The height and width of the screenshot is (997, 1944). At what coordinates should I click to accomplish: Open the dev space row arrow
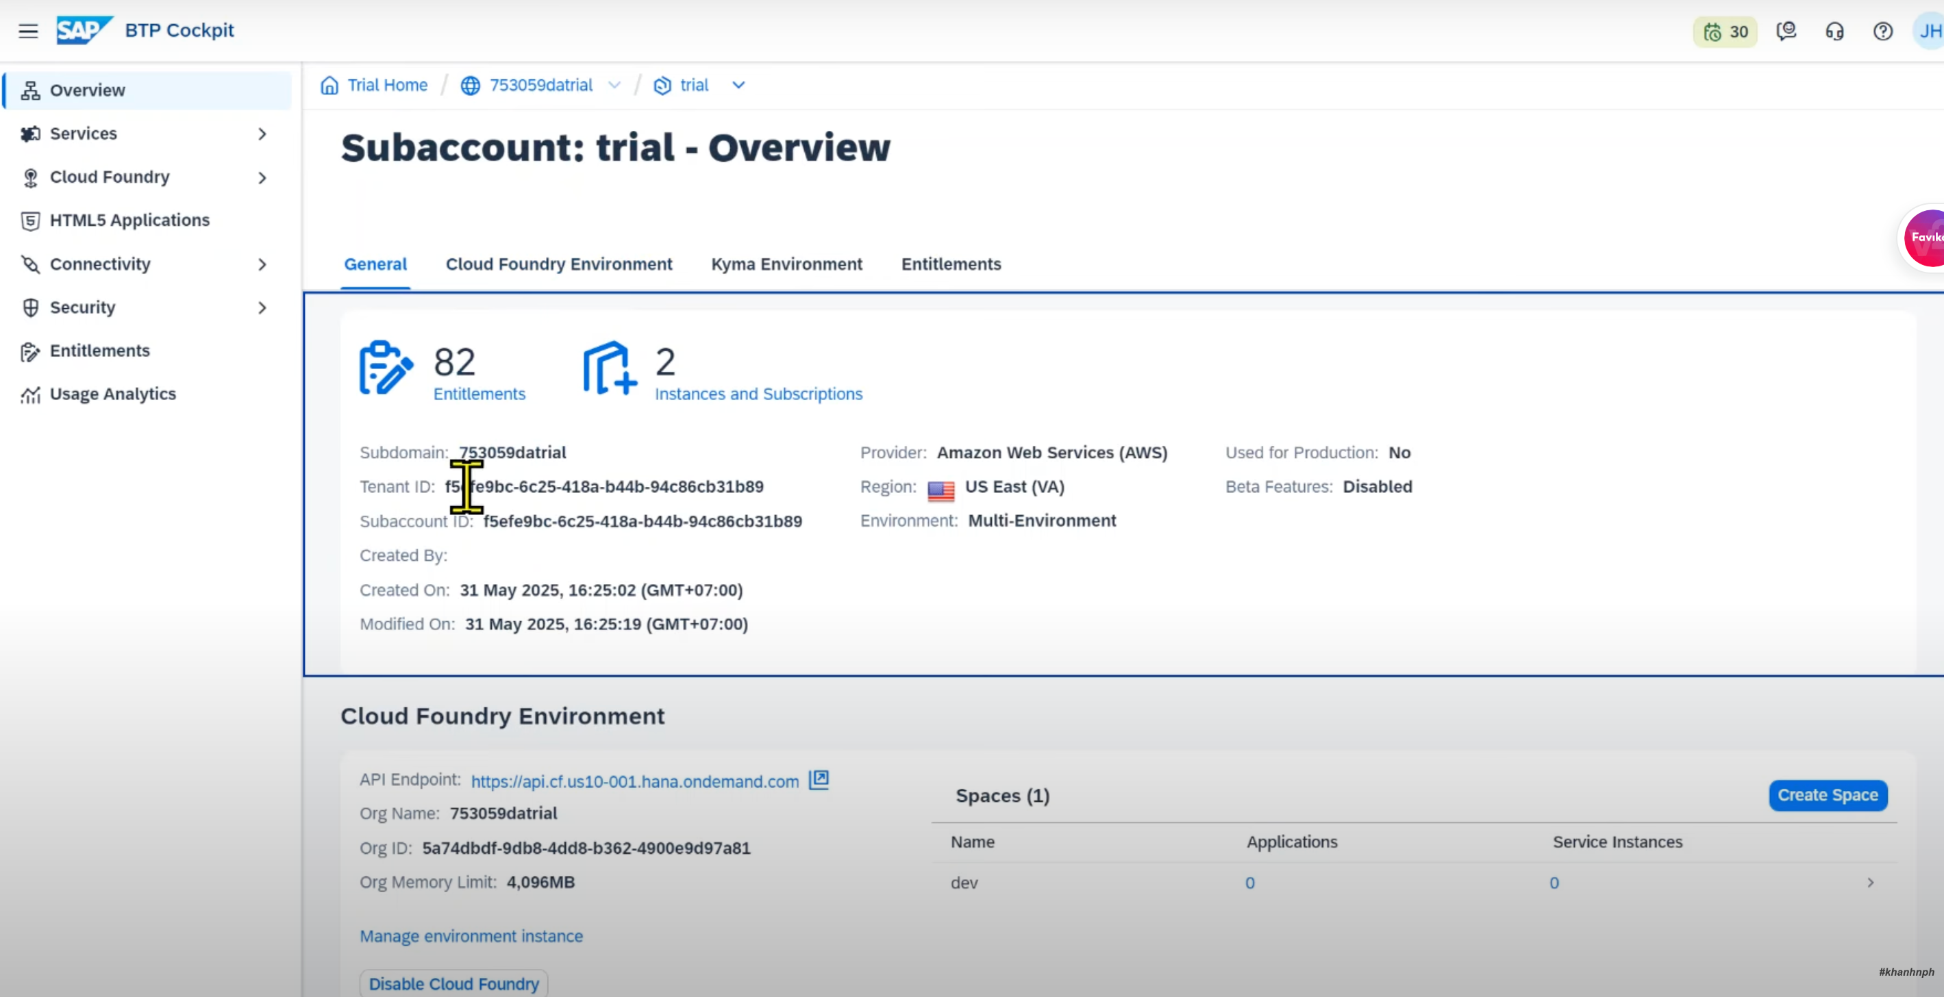tap(1871, 883)
